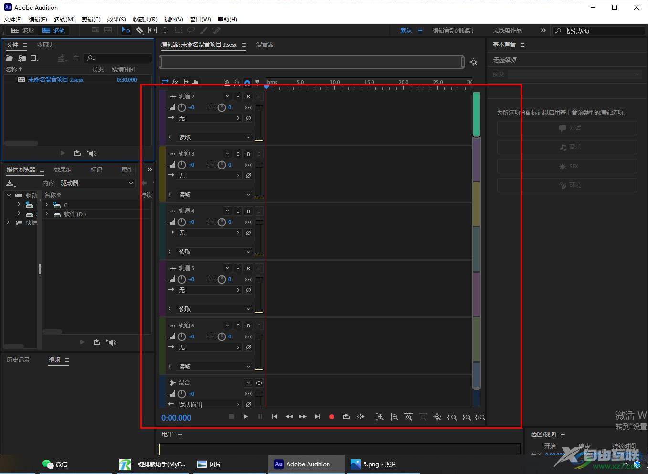Screen dimensions: 648x474
Task: Toggle polarity reverse on 轨道 2
Action: click(248, 118)
